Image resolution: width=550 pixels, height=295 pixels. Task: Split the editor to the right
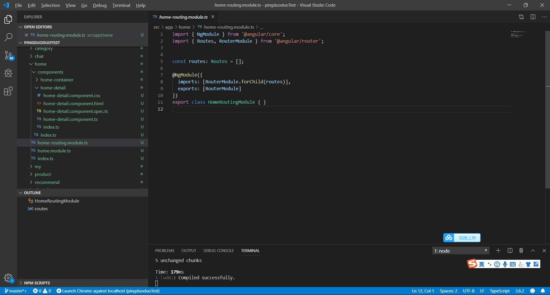(533, 17)
